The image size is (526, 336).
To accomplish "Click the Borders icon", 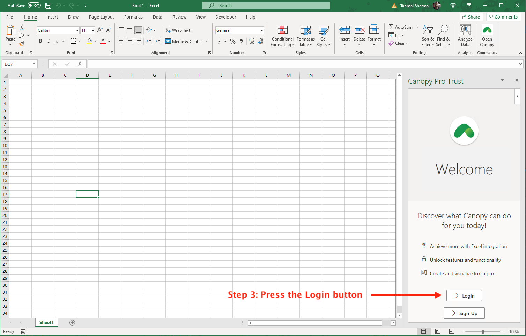I will click(x=73, y=41).
